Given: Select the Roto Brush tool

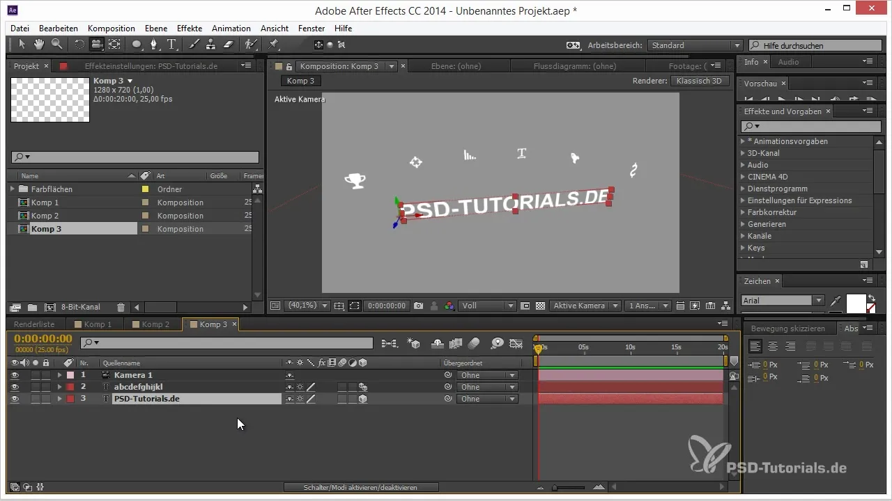Looking at the screenshot, I should tap(251, 45).
